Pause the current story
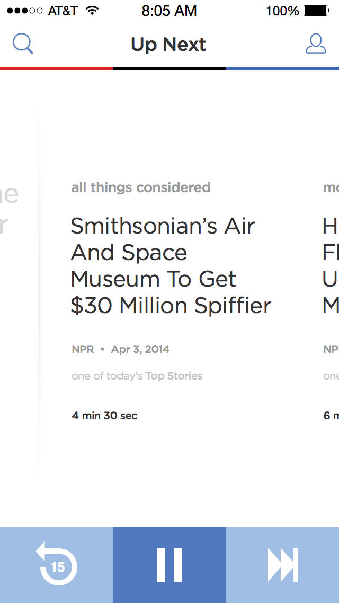Screen dimensions: 339x603 pos(169,565)
